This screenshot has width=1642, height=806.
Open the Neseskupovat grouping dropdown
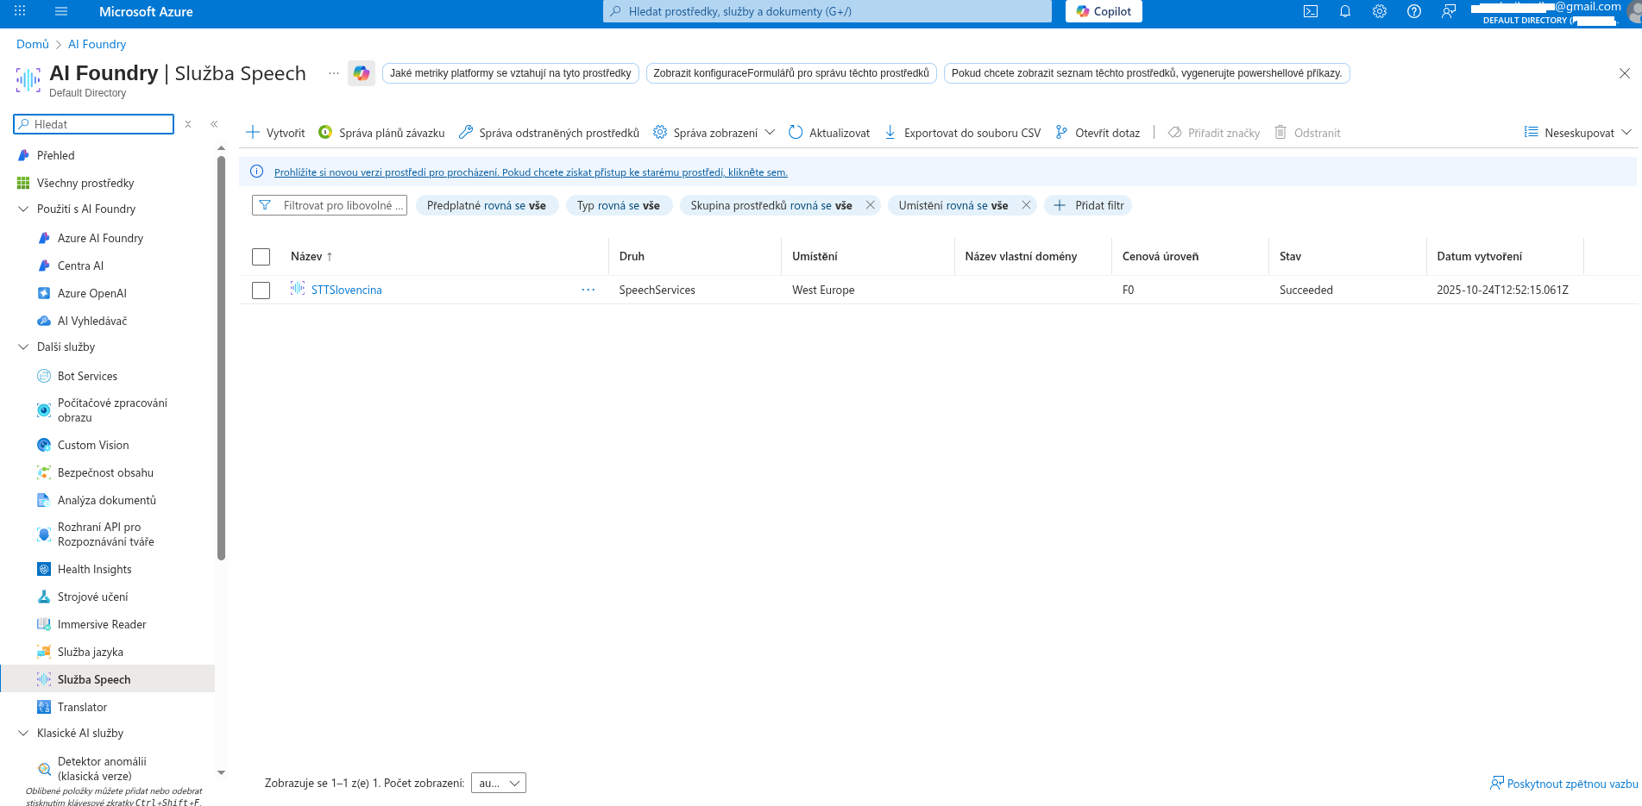[1577, 133]
